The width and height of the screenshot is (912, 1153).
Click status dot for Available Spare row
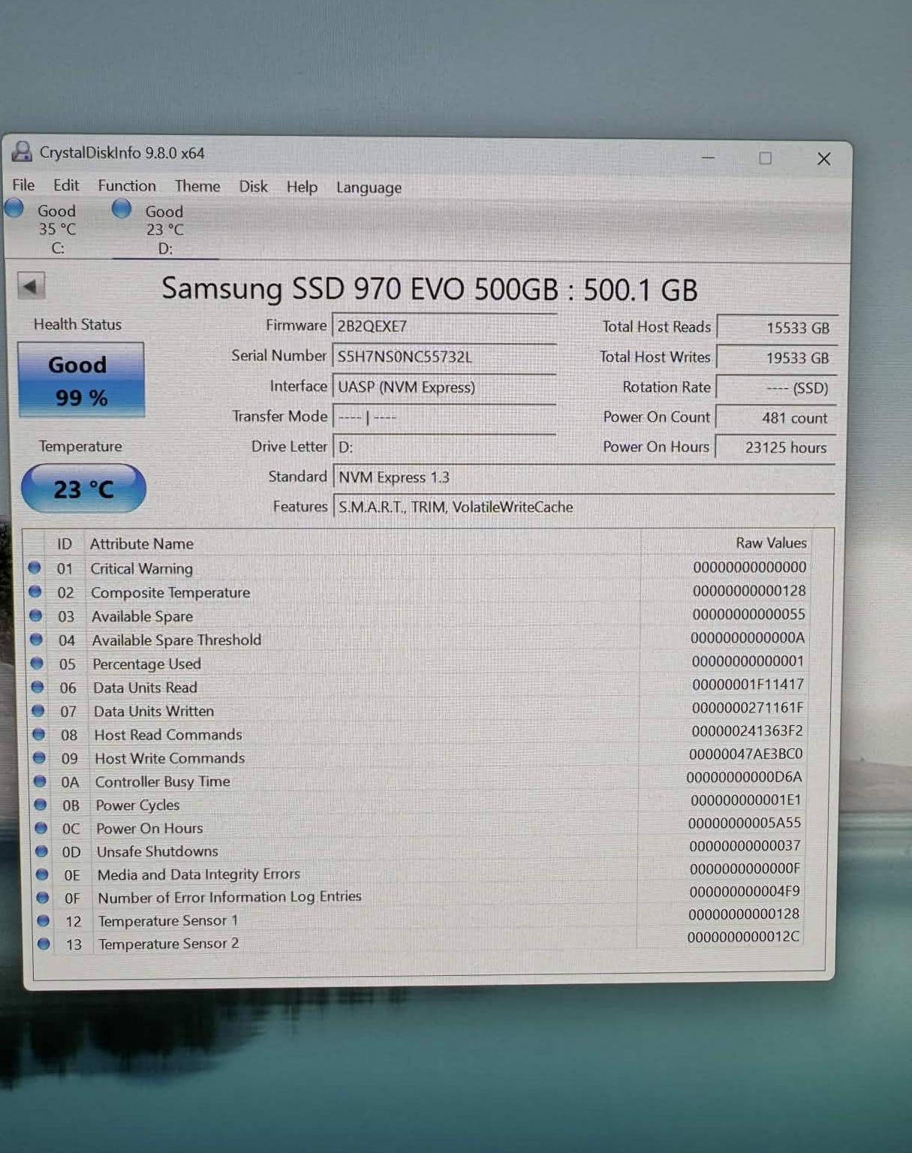[36, 616]
